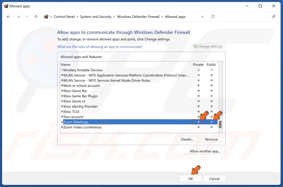The height and width of the screenshot is (187, 283).
Task: Close the Allowed apps window
Action: point(274,6)
